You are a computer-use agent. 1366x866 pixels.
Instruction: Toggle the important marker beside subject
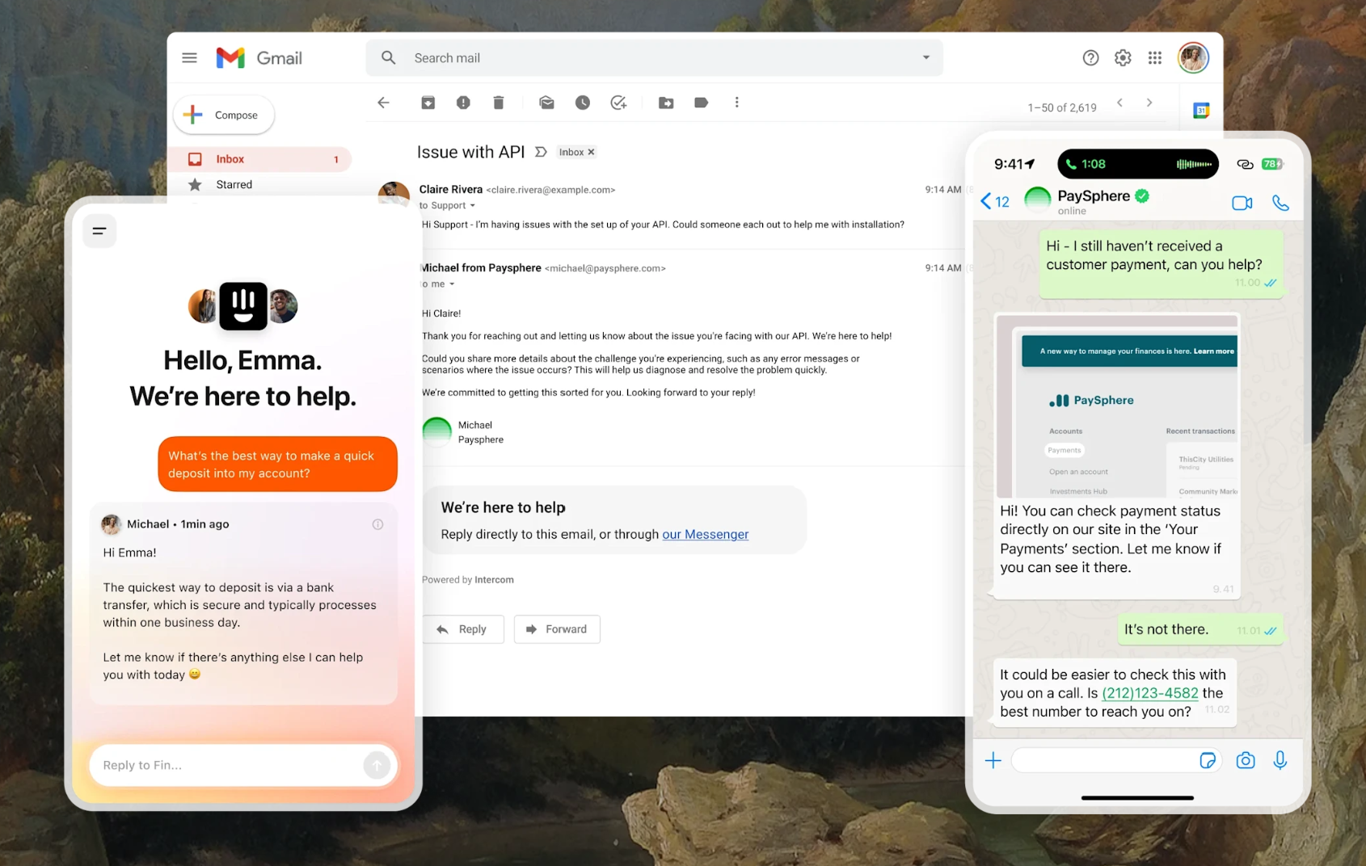(x=541, y=152)
